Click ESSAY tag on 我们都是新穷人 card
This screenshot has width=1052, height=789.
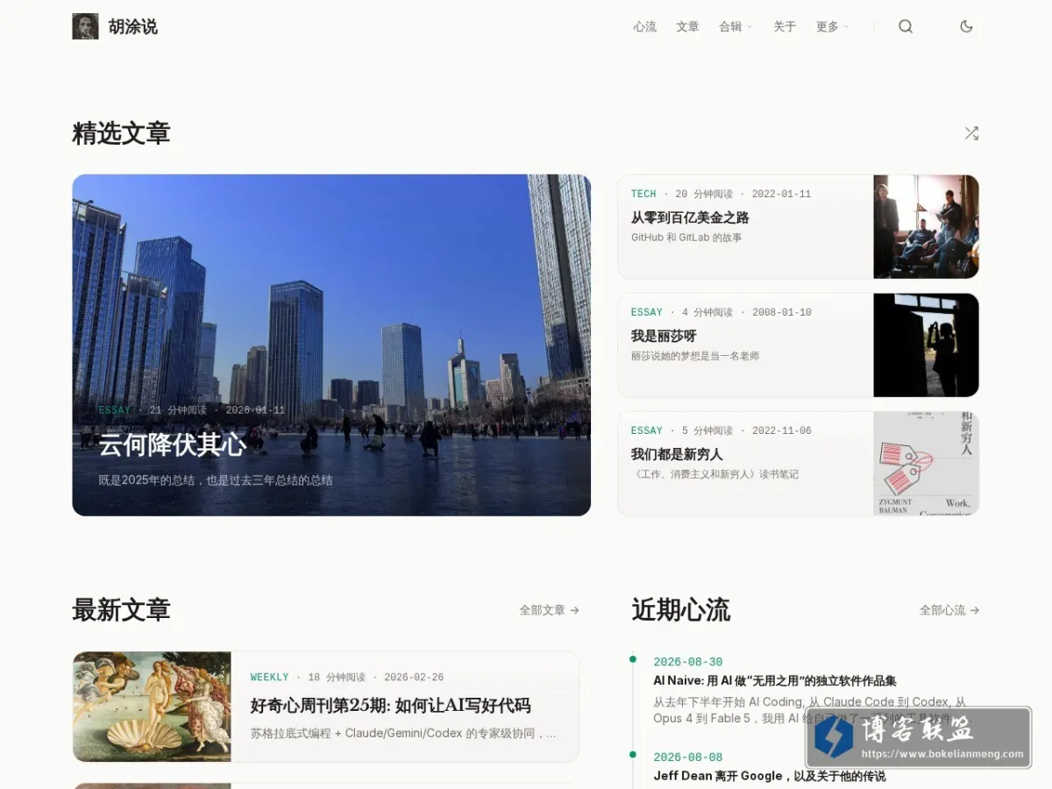pyautogui.click(x=647, y=430)
